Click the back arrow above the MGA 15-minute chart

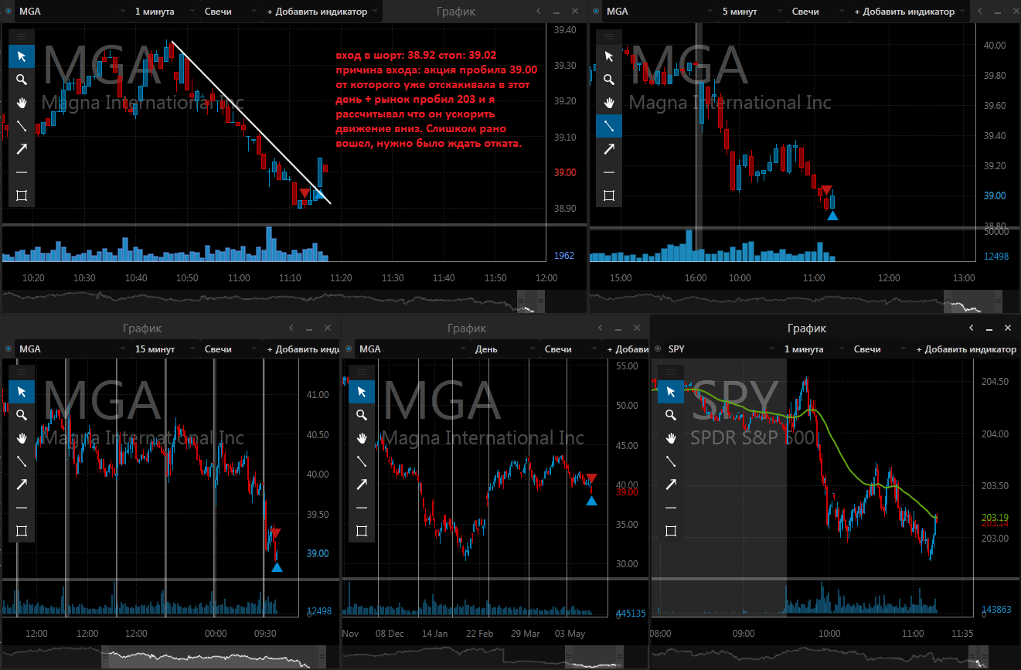pos(291,328)
